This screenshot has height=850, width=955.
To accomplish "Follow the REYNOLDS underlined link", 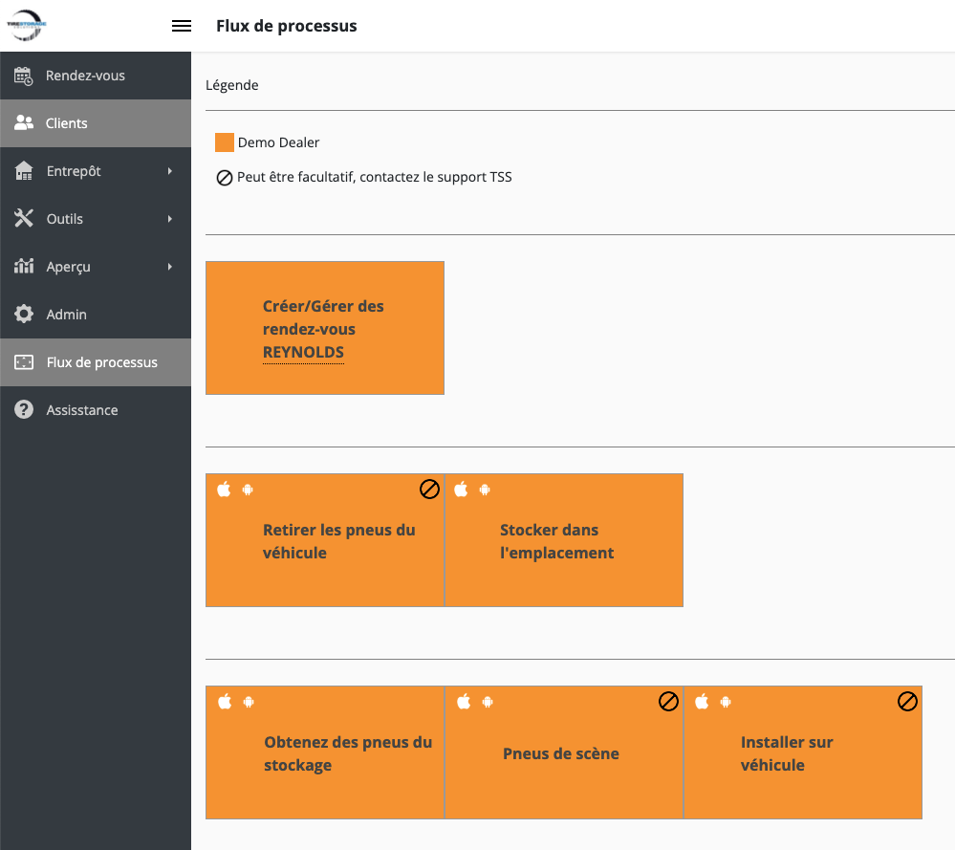I will 303,352.
